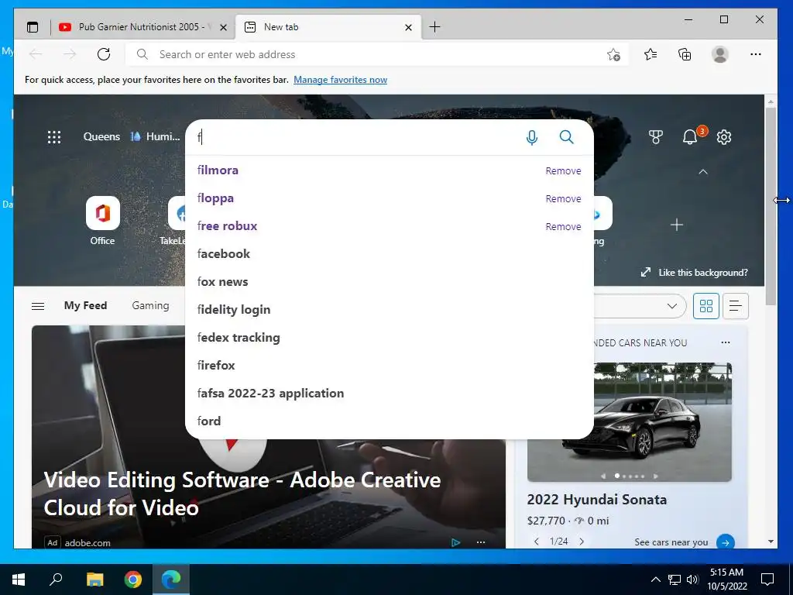793x595 pixels.
Task: Open the tab actions menu icon
Action: 33,27
